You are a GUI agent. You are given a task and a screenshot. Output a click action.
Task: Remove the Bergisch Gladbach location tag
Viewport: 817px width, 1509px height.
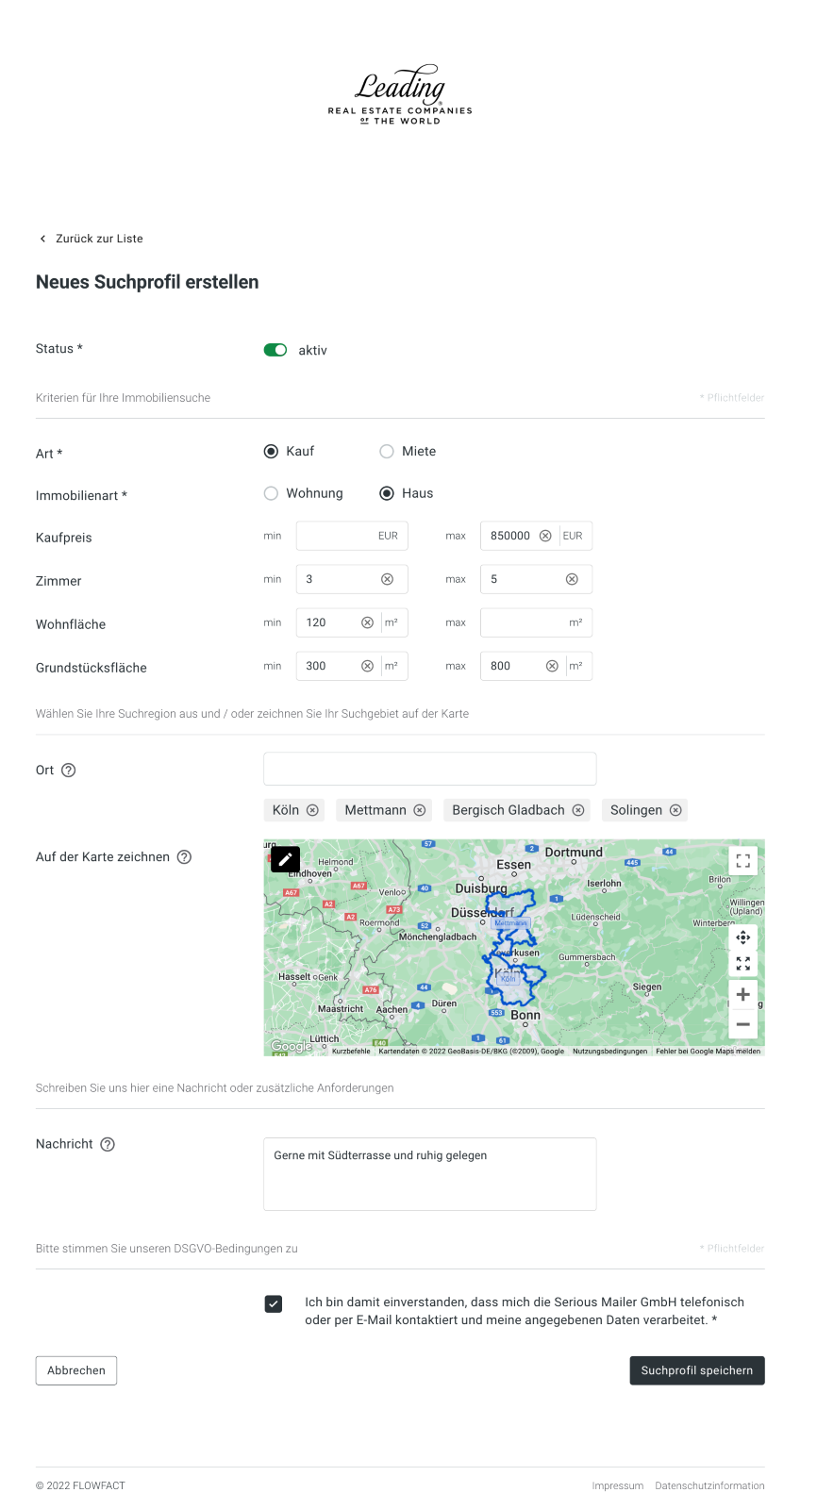click(x=578, y=810)
